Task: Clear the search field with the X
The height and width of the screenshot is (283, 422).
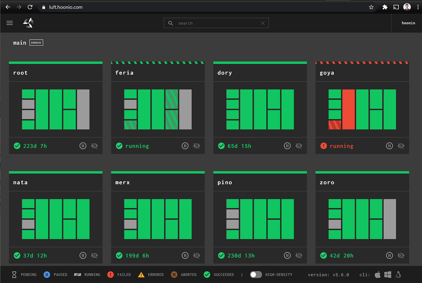Action: [263, 23]
